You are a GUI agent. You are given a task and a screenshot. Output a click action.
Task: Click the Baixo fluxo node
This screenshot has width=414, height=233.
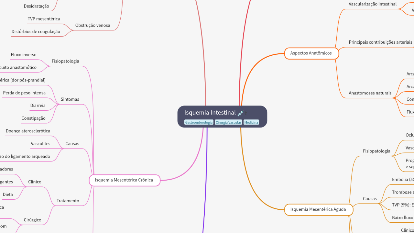(x=403, y=218)
